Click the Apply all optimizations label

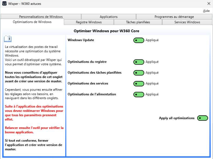[177, 118]
